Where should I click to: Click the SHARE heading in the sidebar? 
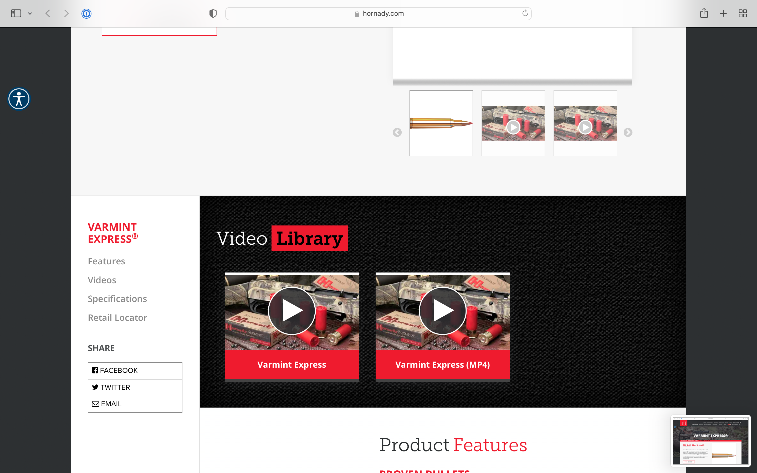(x=101, y=348)
